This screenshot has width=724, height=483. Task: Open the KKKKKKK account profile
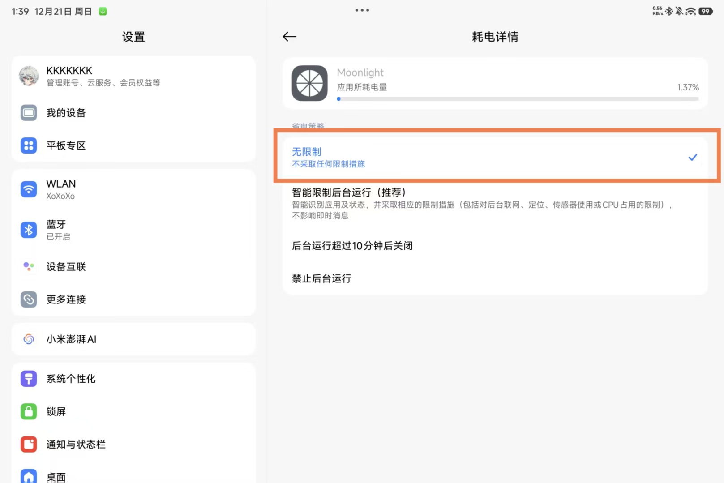click(x=133, y=76)
